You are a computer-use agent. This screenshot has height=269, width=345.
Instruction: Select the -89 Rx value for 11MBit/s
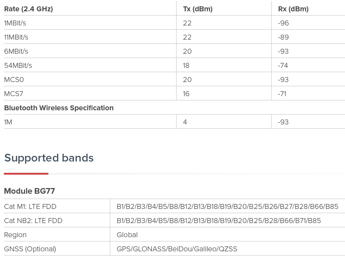283,37
